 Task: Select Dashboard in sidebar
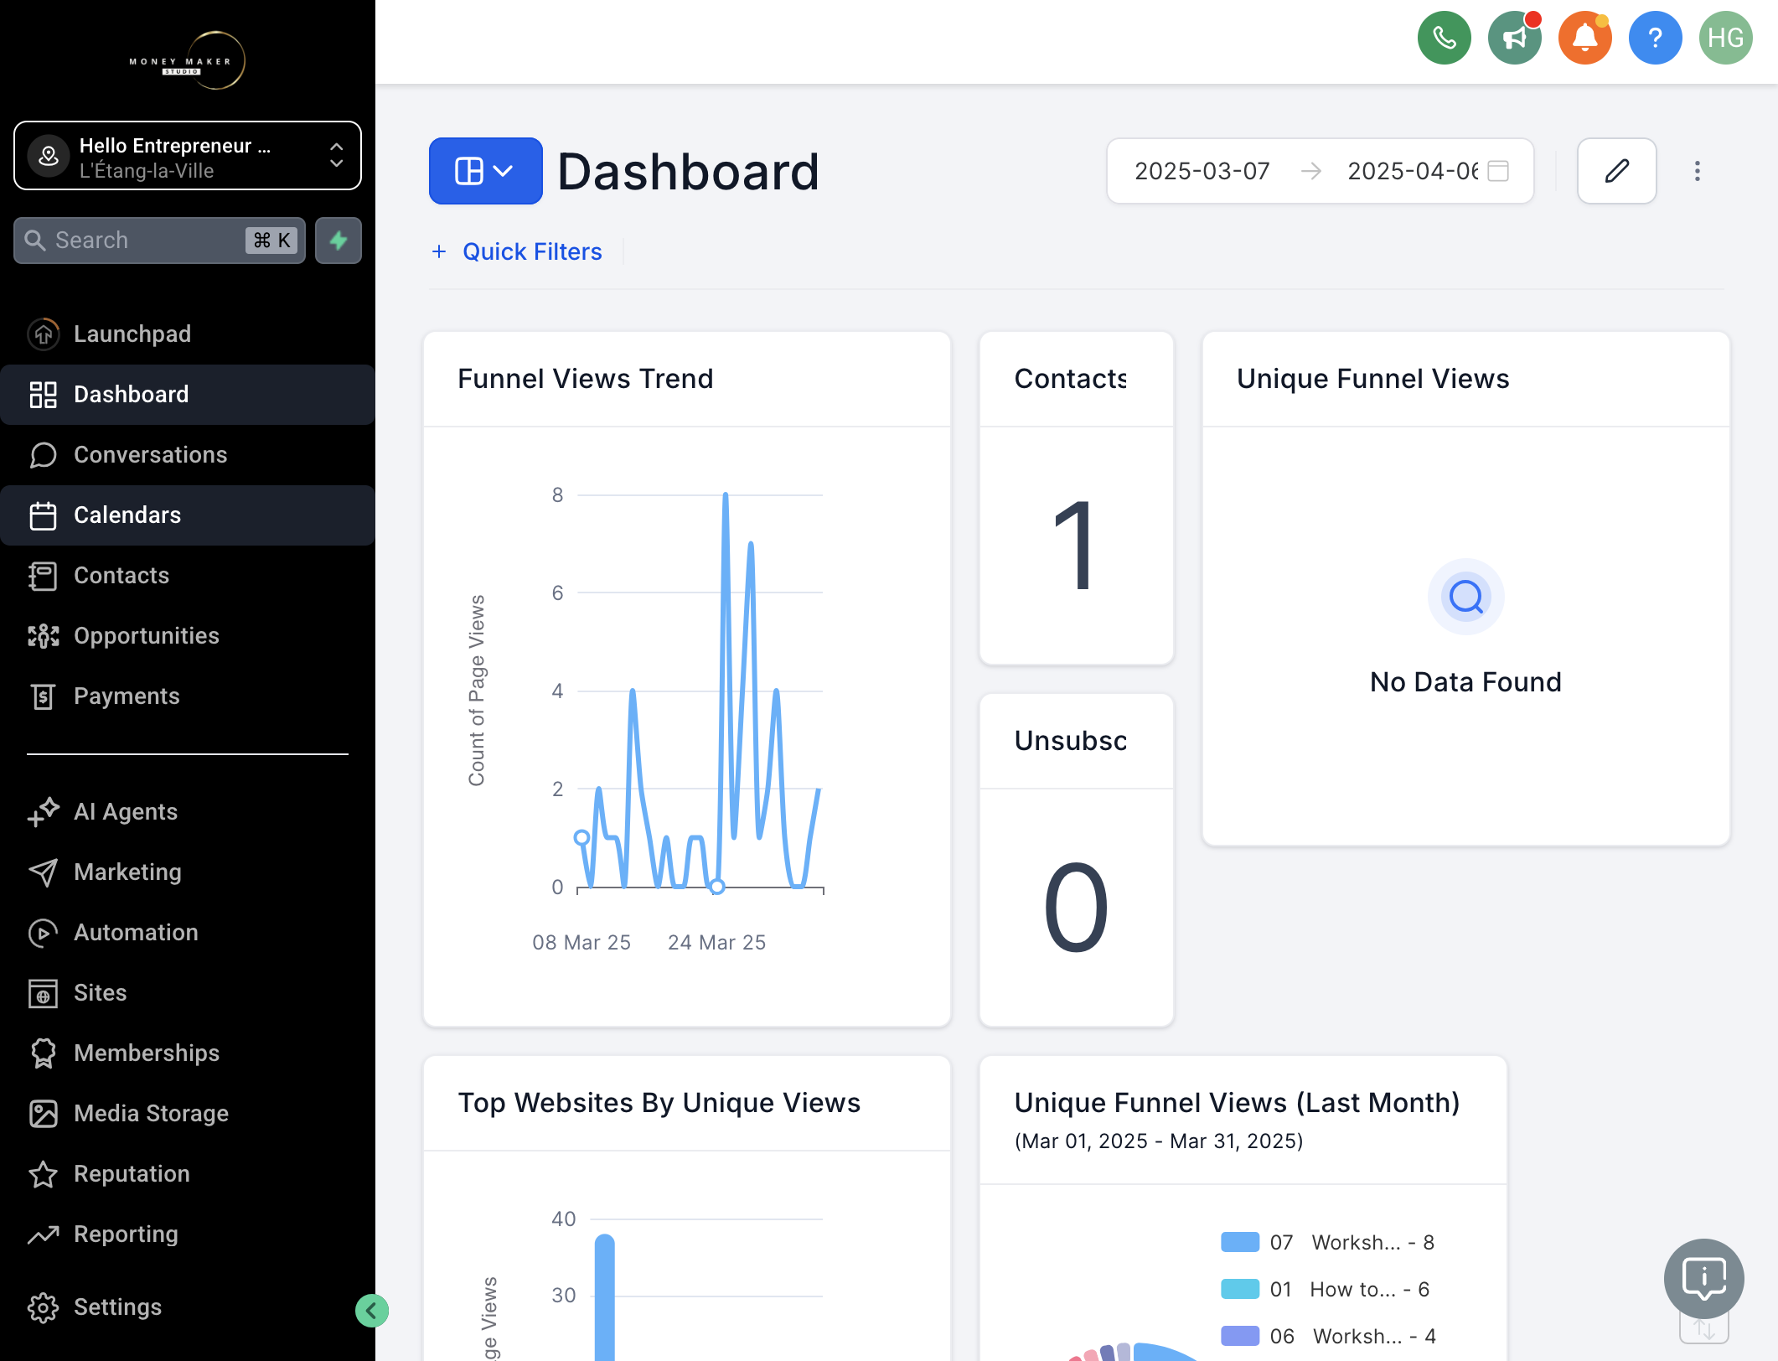point(187,395)
